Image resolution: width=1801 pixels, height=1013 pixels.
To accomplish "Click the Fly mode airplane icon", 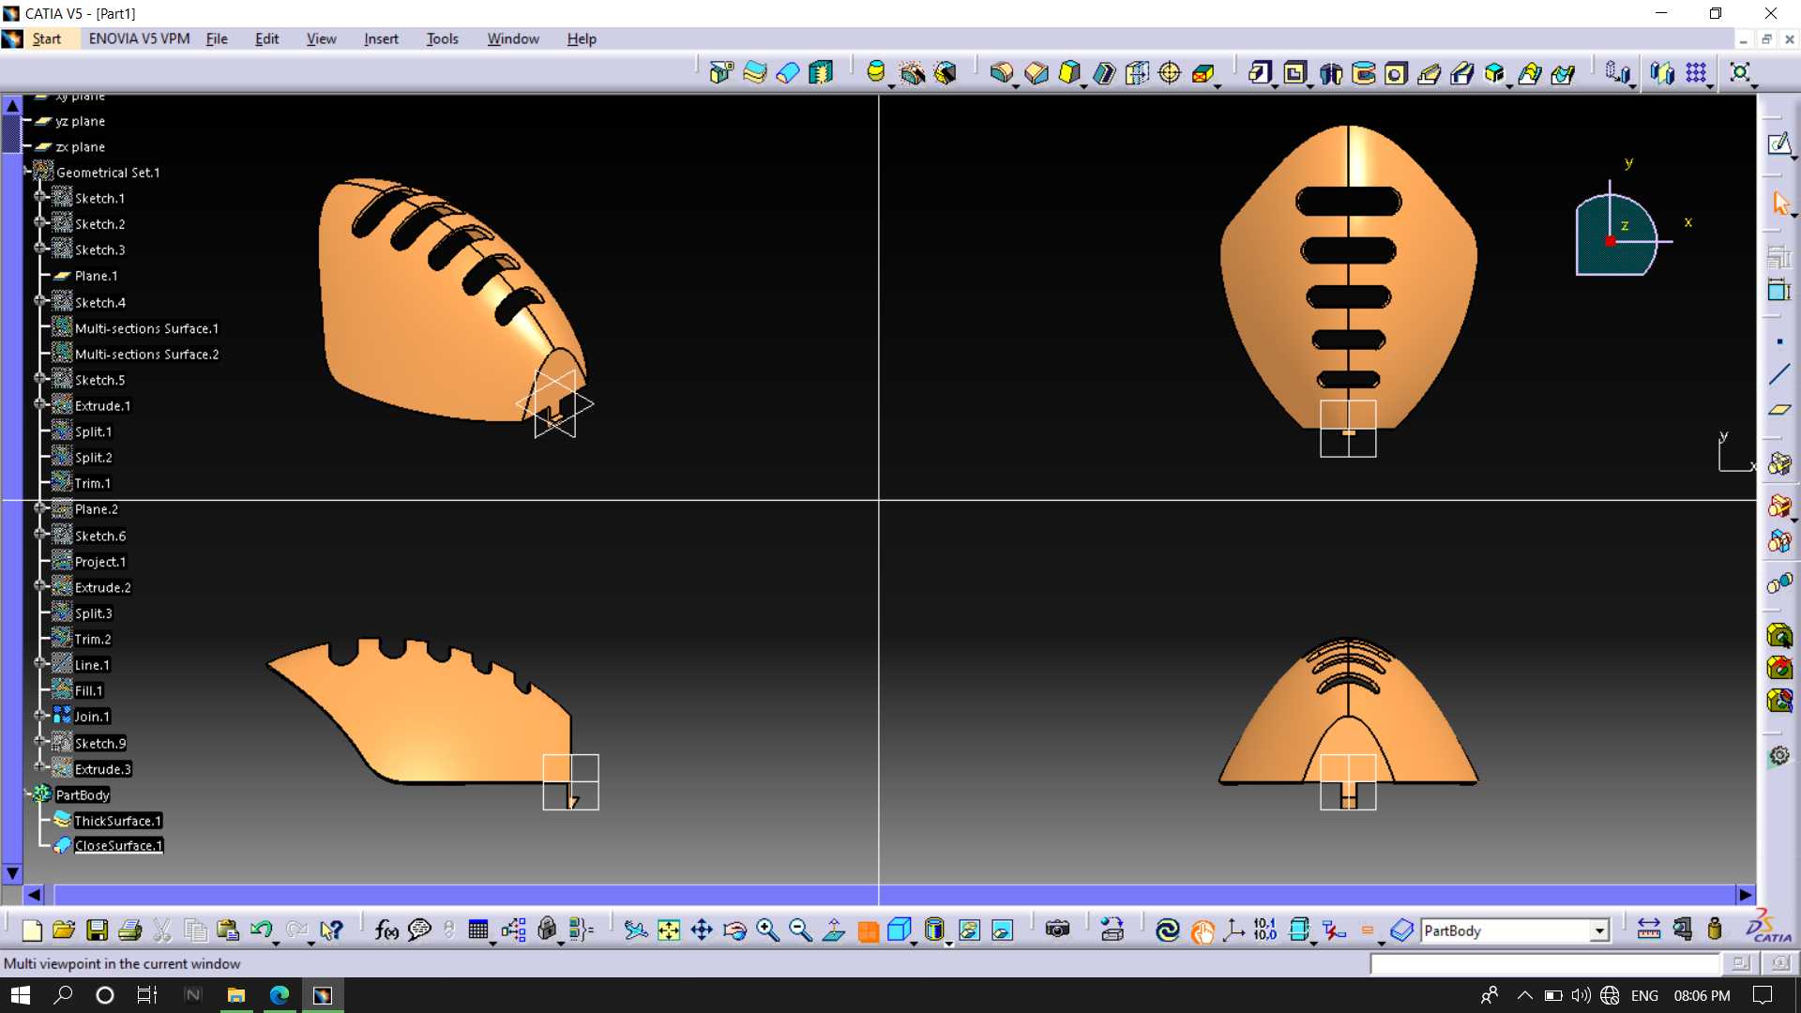I will point(636,930).
